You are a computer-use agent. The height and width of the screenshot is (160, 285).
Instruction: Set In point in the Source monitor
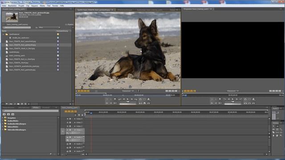107,99
